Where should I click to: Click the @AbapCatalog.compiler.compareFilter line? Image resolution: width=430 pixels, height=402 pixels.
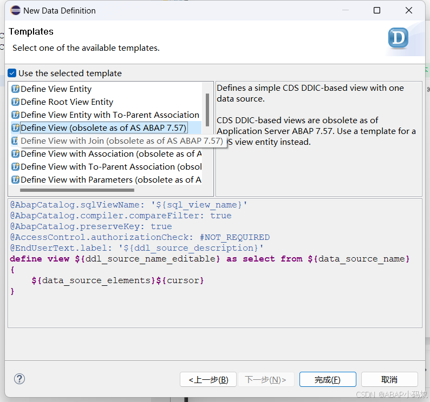pos(121,216)
